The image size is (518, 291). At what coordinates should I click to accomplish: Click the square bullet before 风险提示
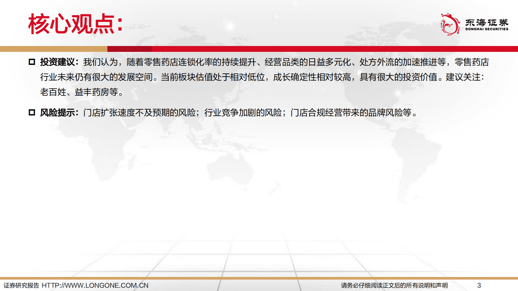pyautogui.click(x=32, y=113)
